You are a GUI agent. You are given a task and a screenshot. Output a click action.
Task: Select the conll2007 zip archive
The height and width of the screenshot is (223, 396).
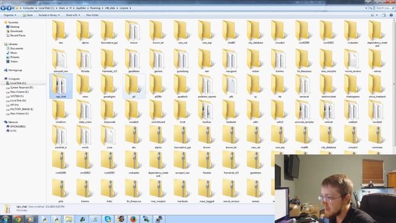click(110, 162)
